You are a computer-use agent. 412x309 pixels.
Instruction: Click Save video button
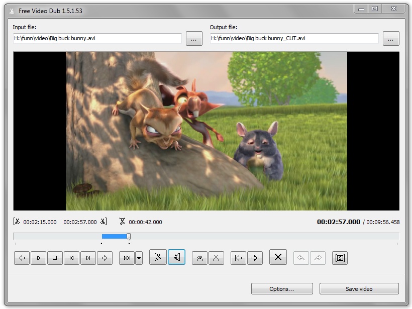(359, 289)
